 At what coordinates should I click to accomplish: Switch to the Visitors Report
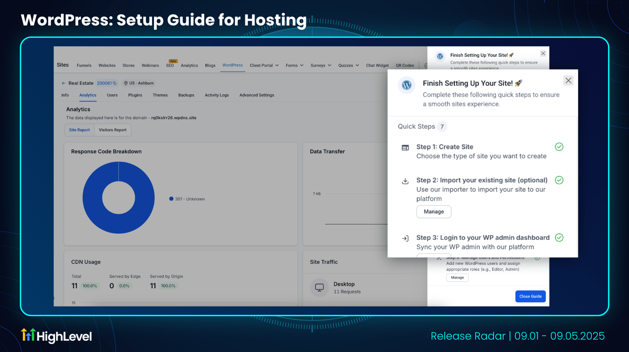(113, 130)
